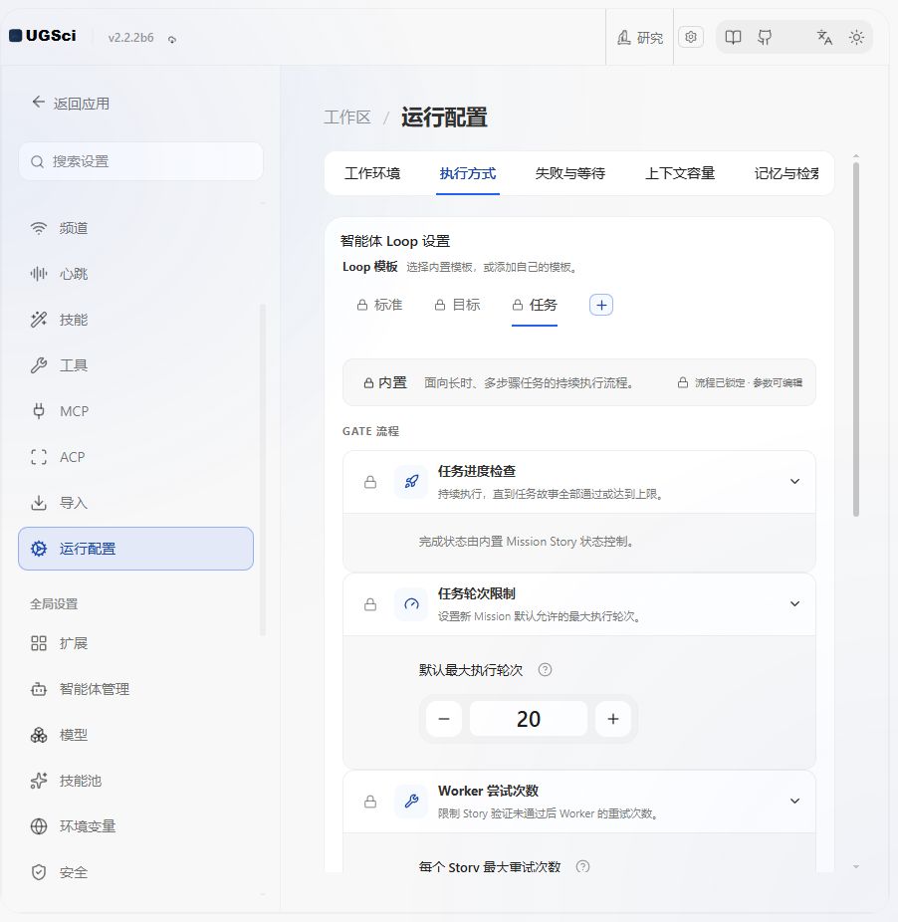Go back via 返回应用
Image resolution: width=898 pixels, height=922 pixels.
click(x=71, y=103)
